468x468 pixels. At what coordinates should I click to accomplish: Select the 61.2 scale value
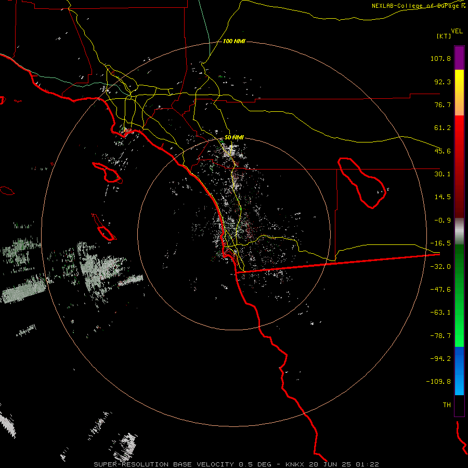pos(443,128)
